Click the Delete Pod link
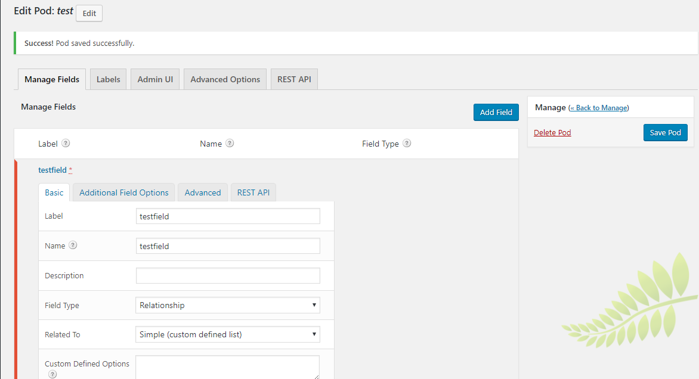The width and height of the screenshot is (699, 379). [x=552, y=132]
